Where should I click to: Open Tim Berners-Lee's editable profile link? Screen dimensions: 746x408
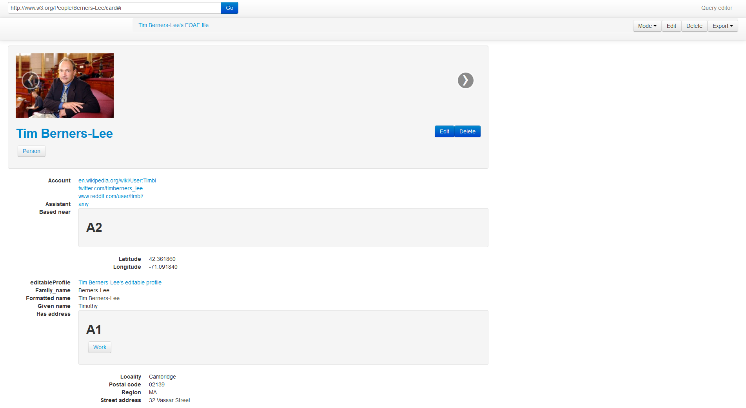pos(120,282)
